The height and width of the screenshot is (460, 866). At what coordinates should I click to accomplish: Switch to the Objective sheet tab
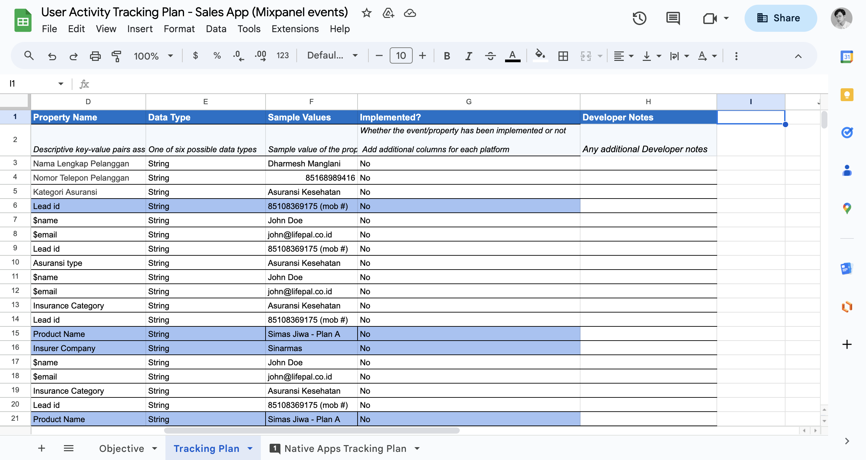(x=122, y=448)
